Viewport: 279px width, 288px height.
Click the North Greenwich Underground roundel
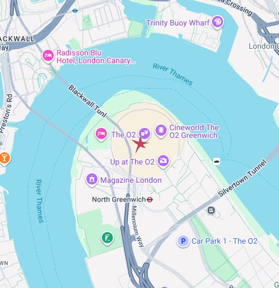tap(149, 199)
